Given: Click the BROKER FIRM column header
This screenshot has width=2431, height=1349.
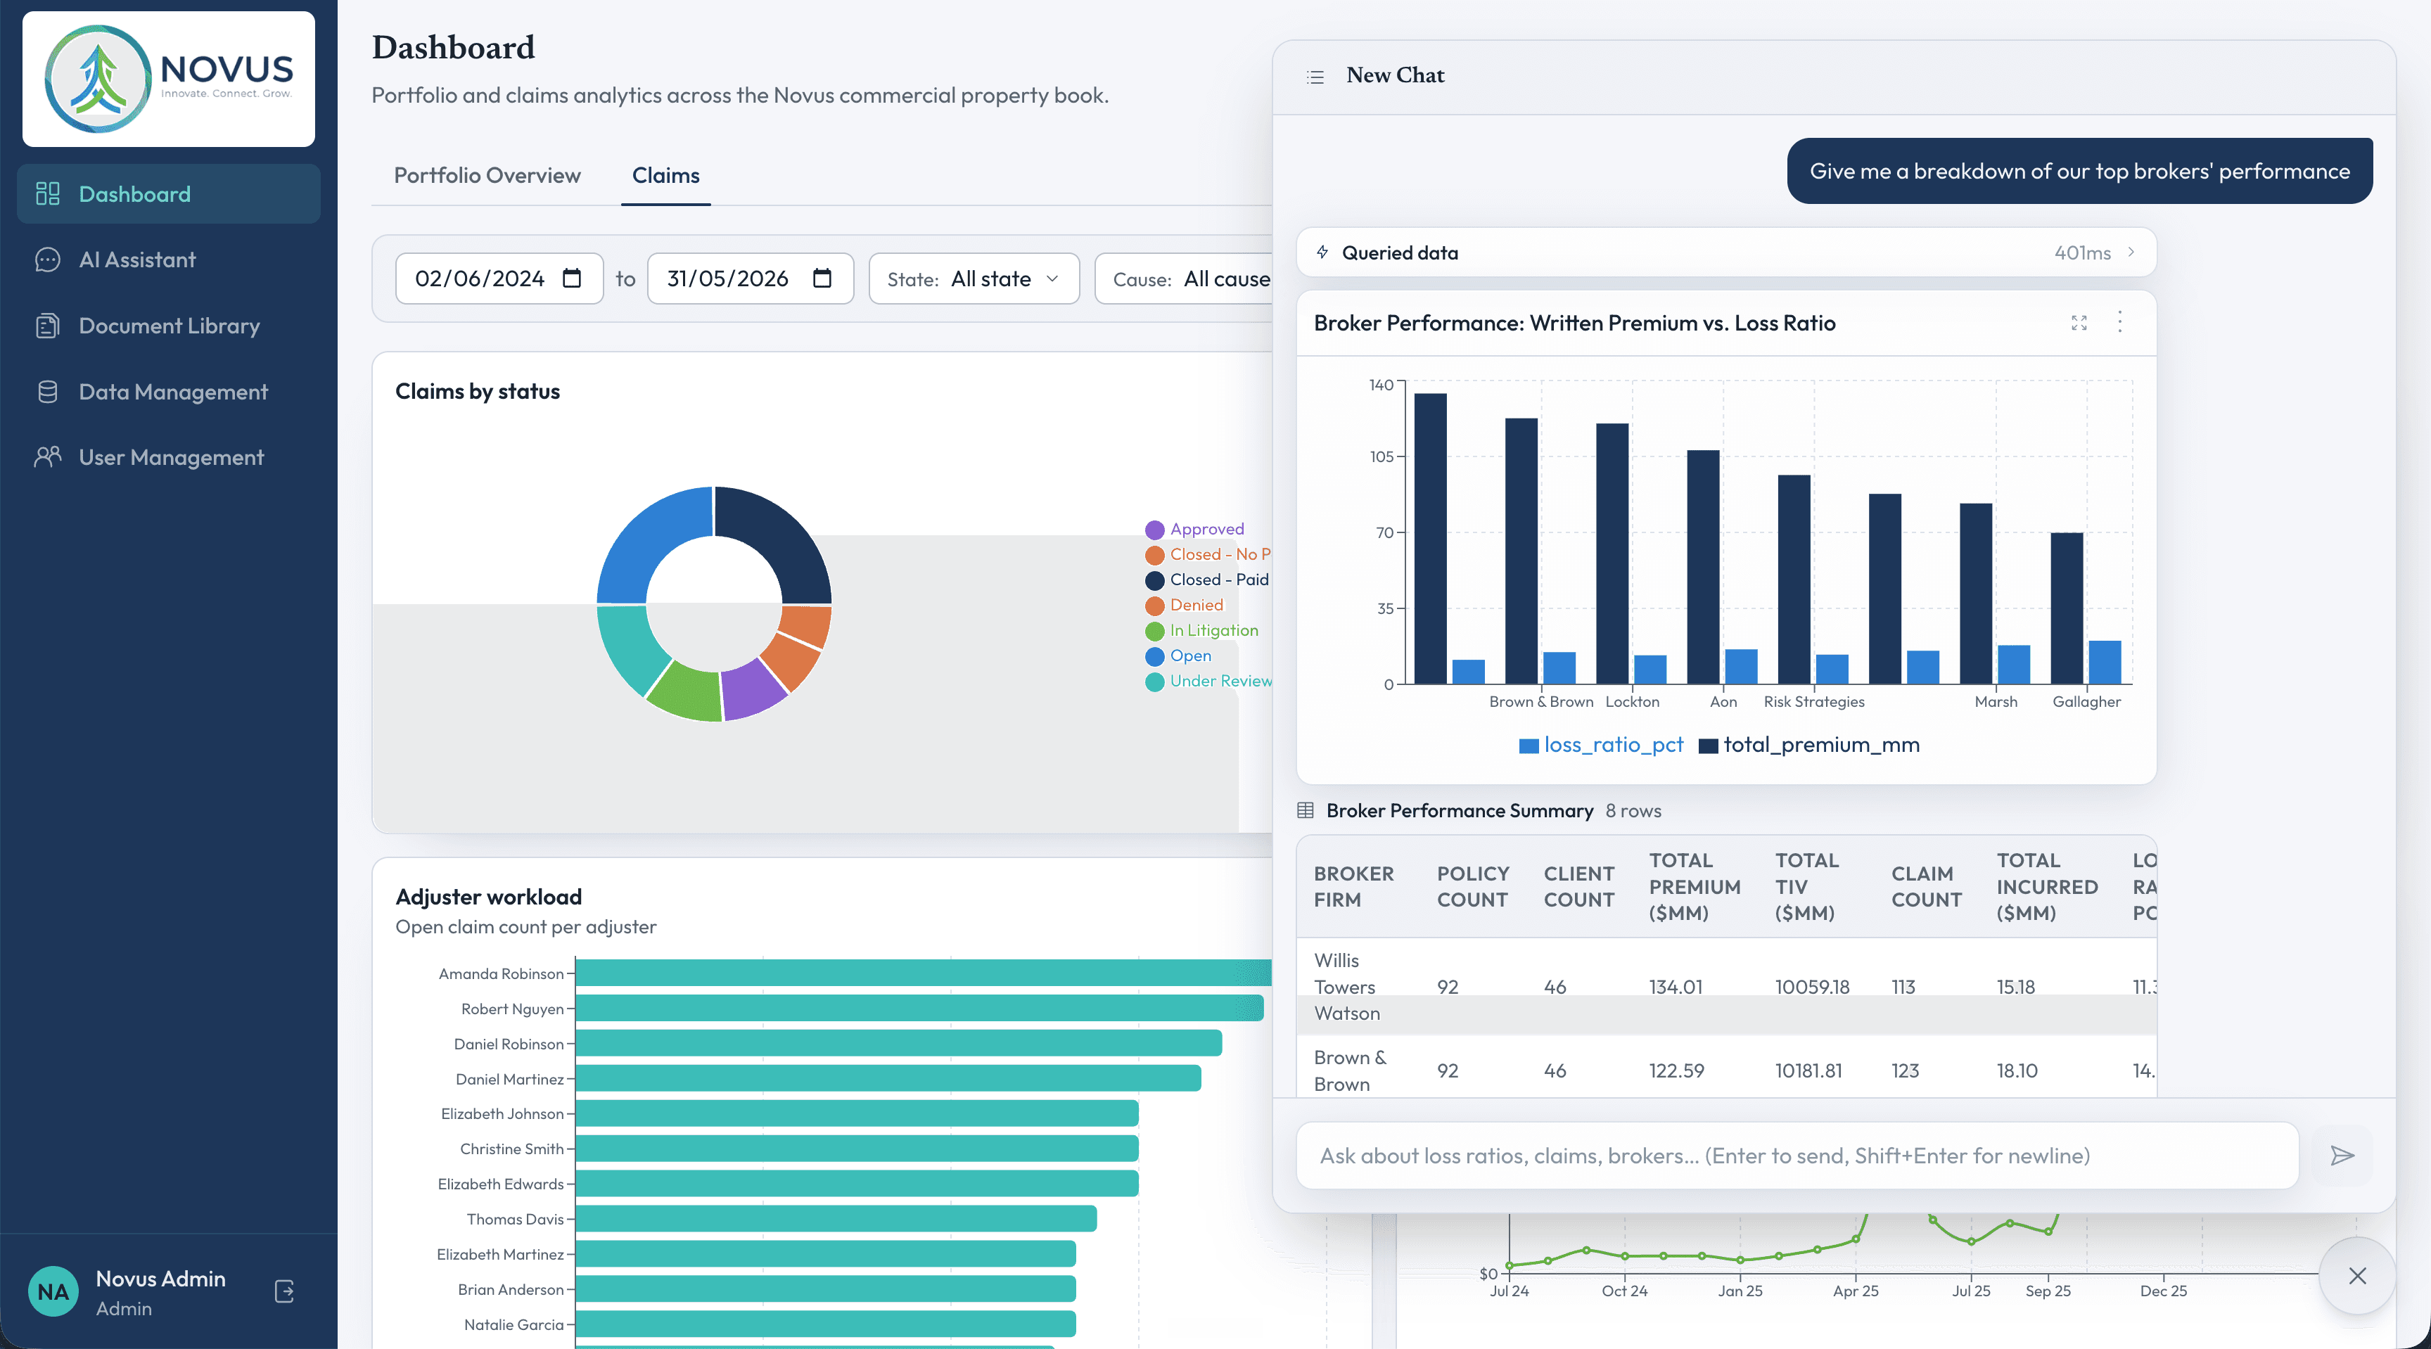Looking at the screenshot, I should click(x=1353, y=886).
